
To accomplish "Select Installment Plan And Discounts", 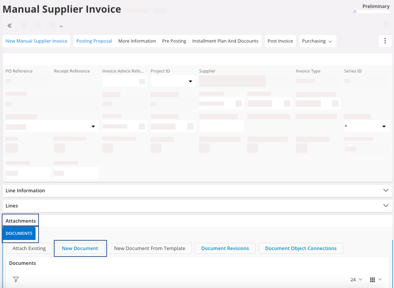I will (x=225, y=41).
